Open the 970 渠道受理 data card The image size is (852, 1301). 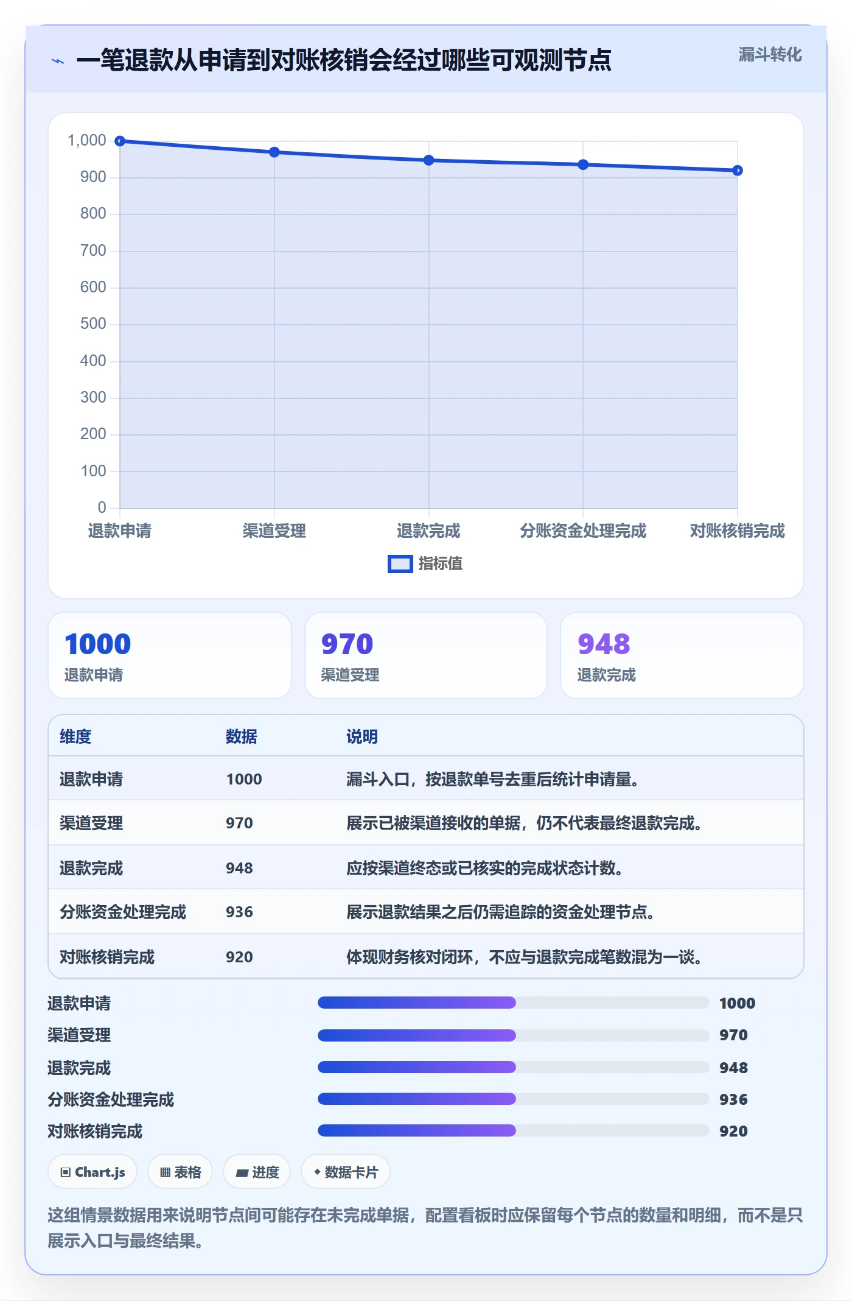(x=426, y=655)
